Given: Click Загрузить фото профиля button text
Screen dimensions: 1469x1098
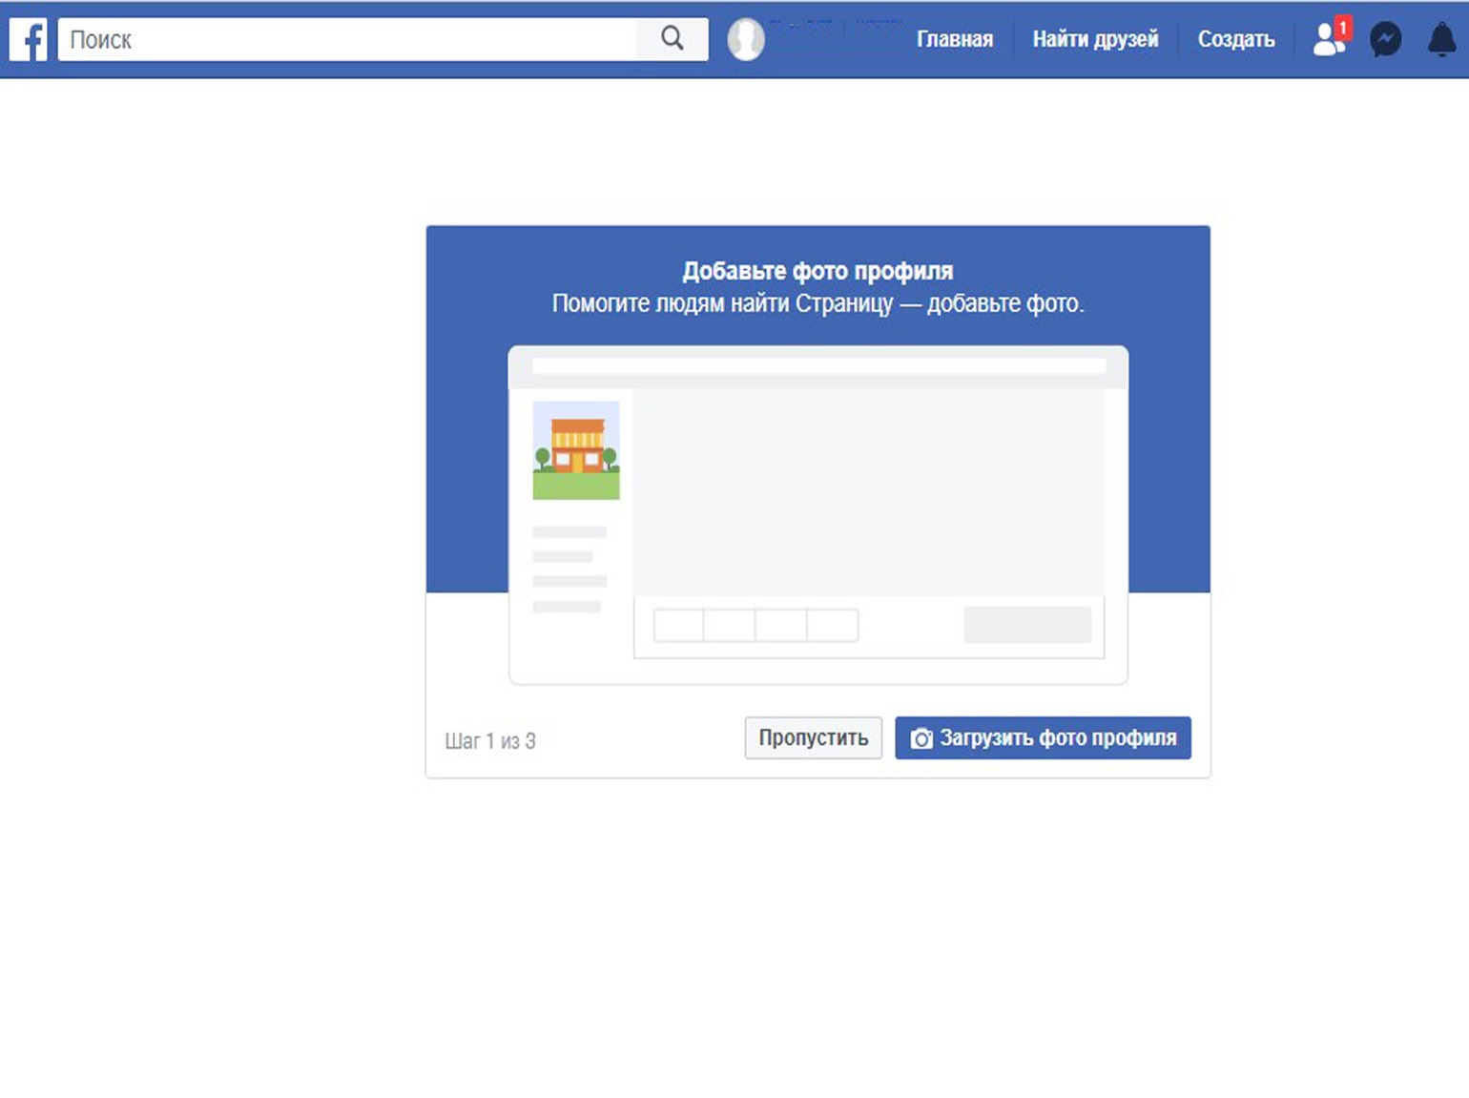Looking at the screenshot, I should pyautogui.click(x=1058, y=738).
